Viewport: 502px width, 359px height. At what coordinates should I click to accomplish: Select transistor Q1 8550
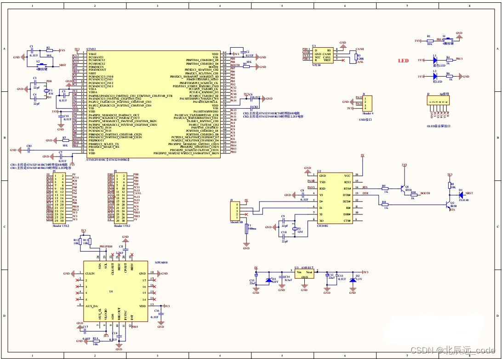tap(402, 188)
